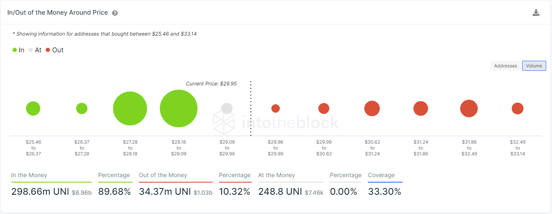Viewport: 552px width, 214px height.
Task: Select the $30.62 to $31.24 red bubble
Action: pyautogui.click(x=372, y=108)
